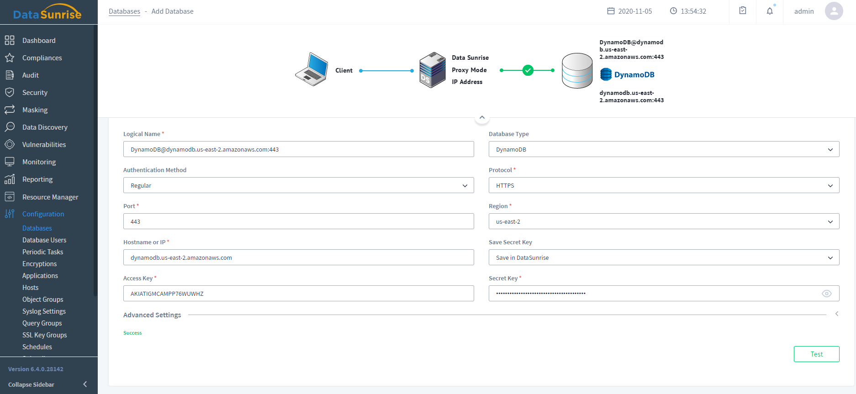
Task: Click the Data Discovery search icon
Action: [10, 127]
